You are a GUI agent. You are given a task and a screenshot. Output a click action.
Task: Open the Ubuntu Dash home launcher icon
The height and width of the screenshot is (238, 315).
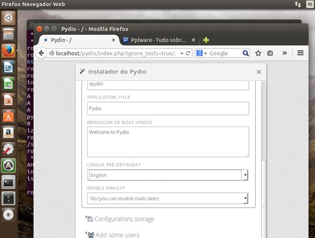point(8,18)
